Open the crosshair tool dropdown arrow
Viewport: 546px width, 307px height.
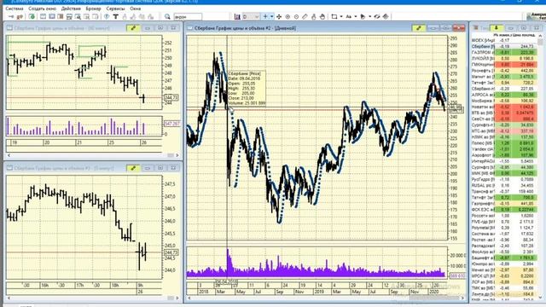click(272, 17)
